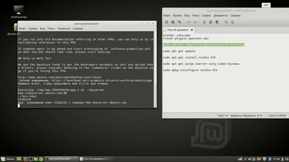This screenshot has height=162, width=289.
Task: Click the 'blender inkscape' line in the editor
Action: click(177, 35)
